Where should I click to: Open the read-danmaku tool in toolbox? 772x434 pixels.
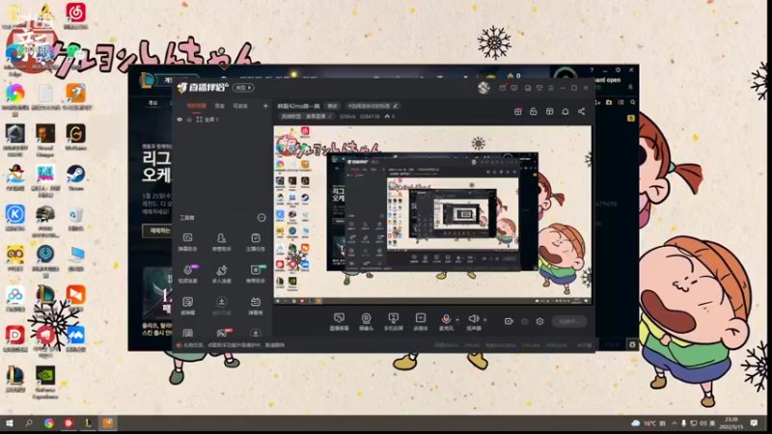click(x=187, y=306)
